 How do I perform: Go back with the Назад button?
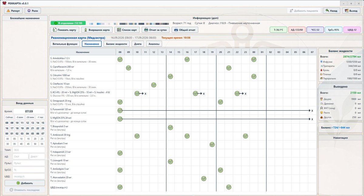coord(331,11)
